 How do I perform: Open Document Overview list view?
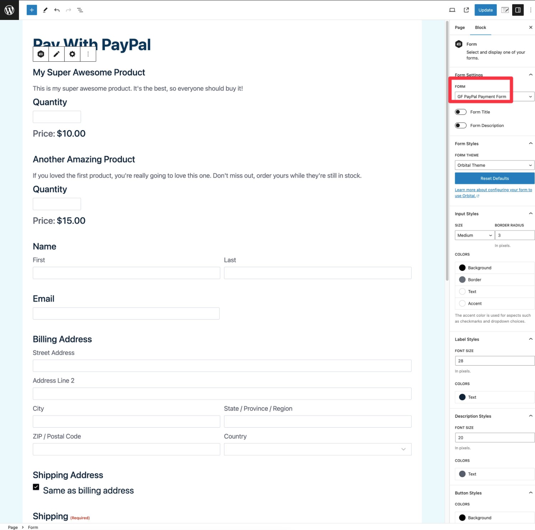80,10
